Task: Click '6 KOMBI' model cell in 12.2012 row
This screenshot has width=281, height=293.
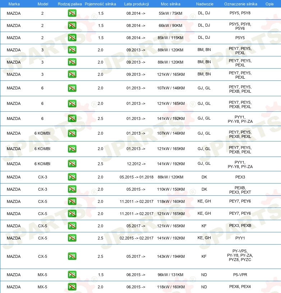Action: coord(42,164)
